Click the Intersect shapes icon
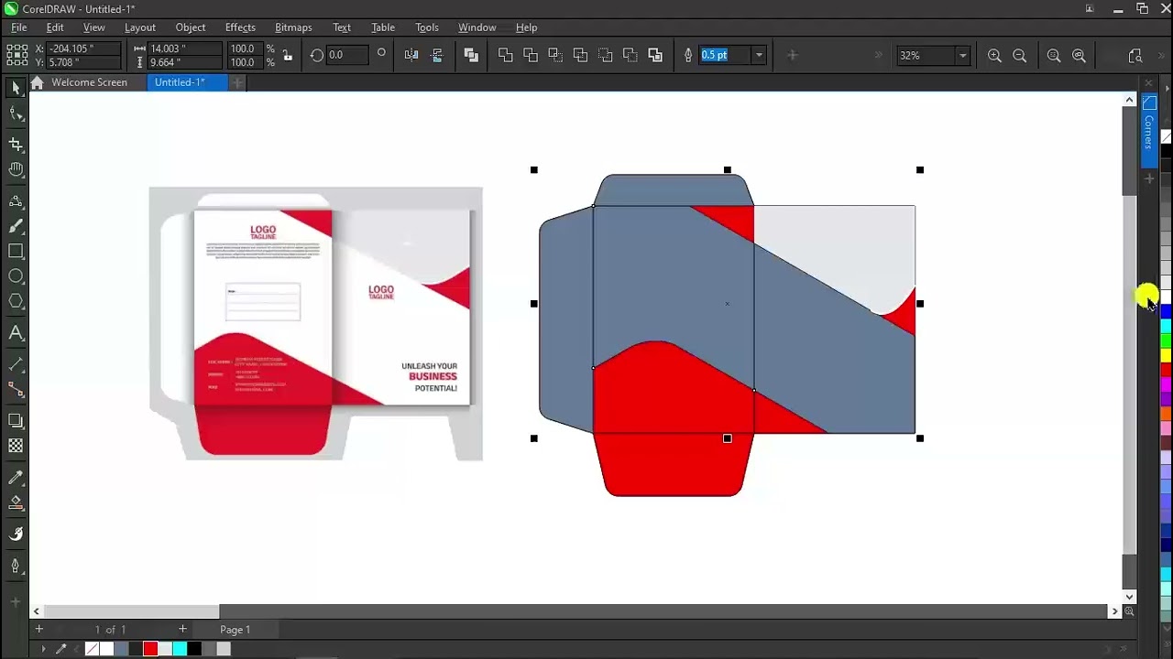Image resolution: width=1173 pixels, height=659 pixels. [555, 55]
